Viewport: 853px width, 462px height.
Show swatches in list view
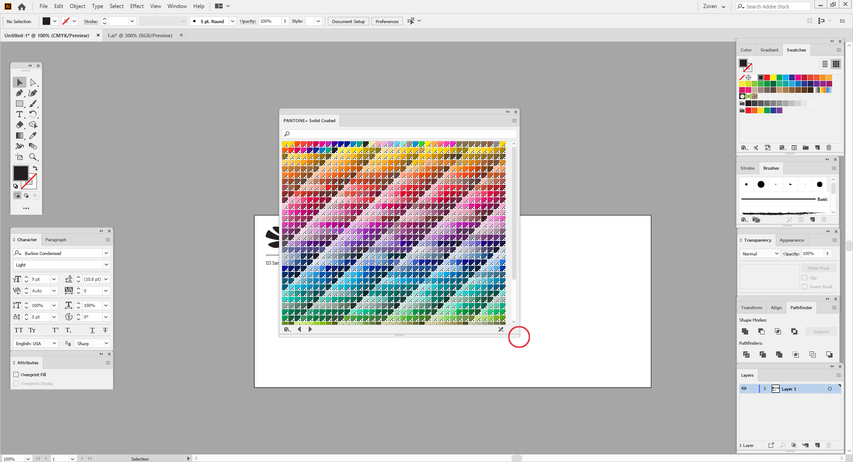pos(825,64)
